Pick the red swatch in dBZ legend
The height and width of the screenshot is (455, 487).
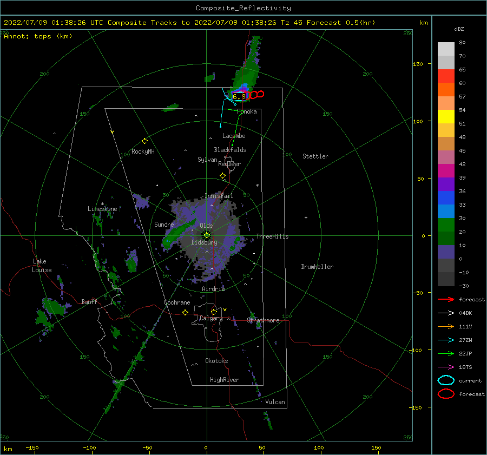click(x=446, y=76)
